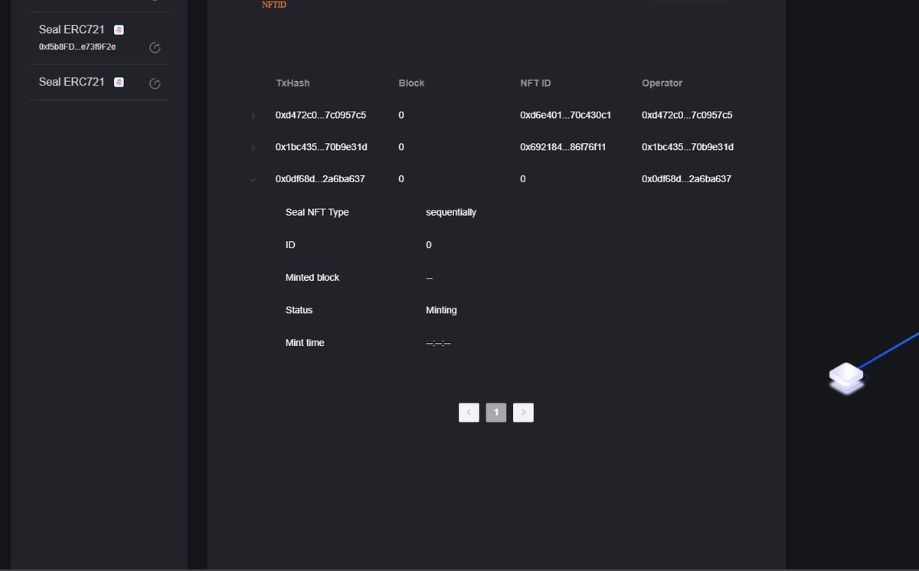
Task: Click TxHash 0x0df68d...2a6ba637
Action: pyautogui.click(x=320, y=179)
